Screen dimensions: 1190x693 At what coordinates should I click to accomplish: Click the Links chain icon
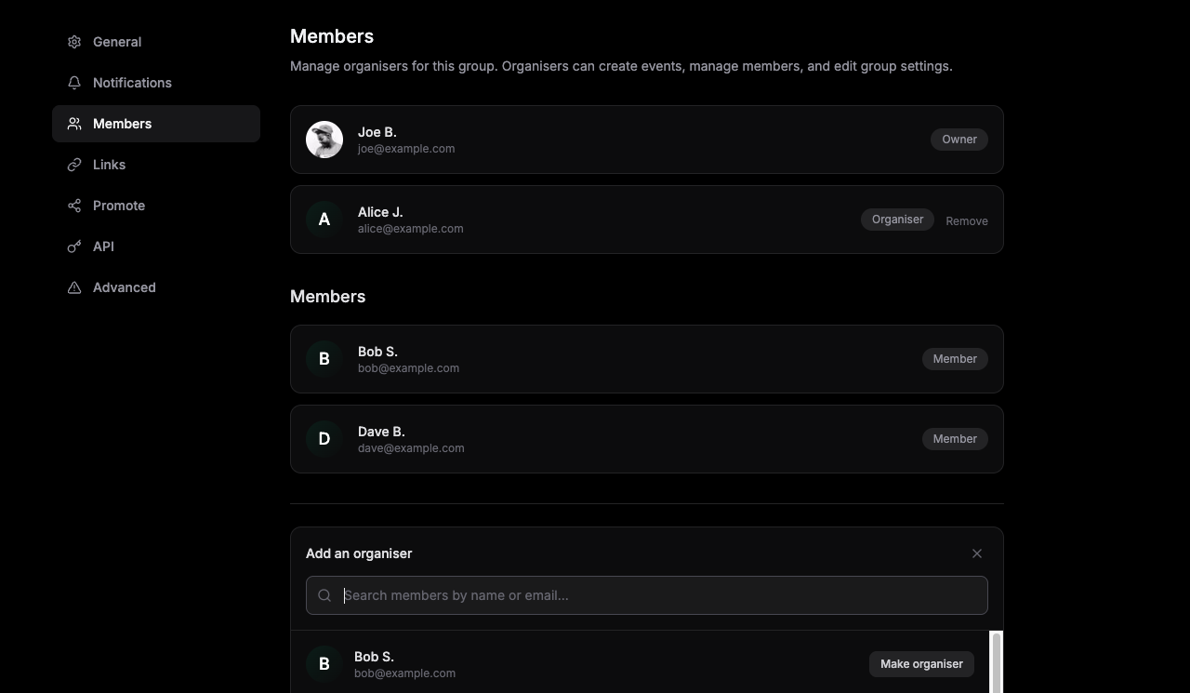coord(73,165)
